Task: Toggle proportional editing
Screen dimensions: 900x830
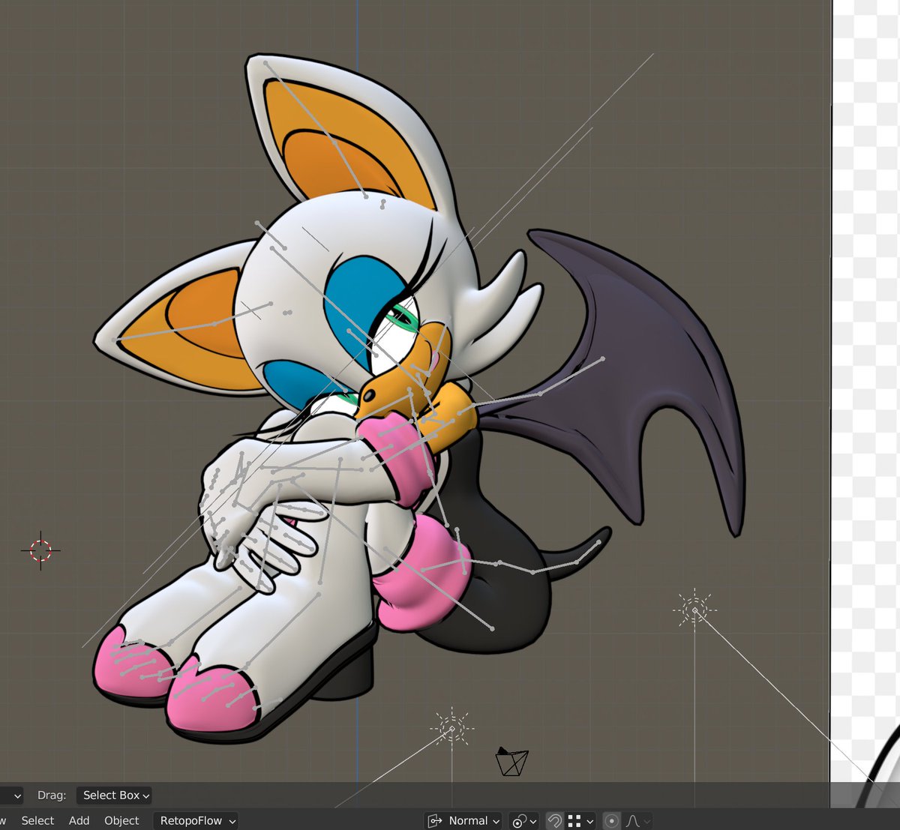Action: tap(611, 821)
